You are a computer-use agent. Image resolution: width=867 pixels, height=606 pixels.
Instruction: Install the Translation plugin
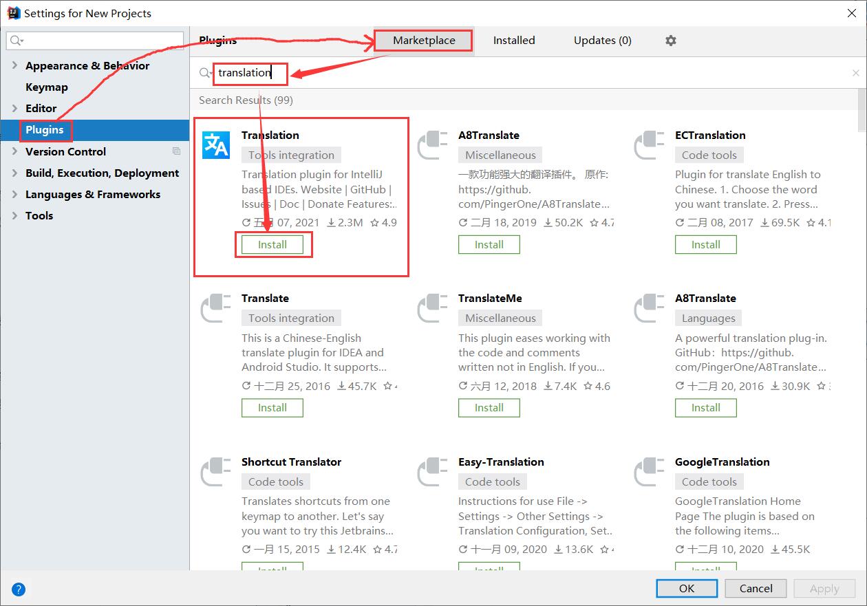[x=272, y=244]
